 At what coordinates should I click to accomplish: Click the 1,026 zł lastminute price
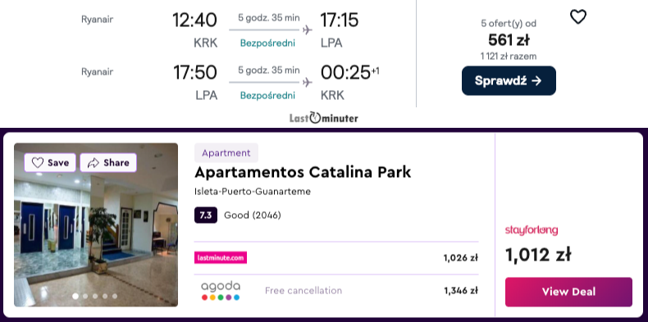(x=461, y=257)
